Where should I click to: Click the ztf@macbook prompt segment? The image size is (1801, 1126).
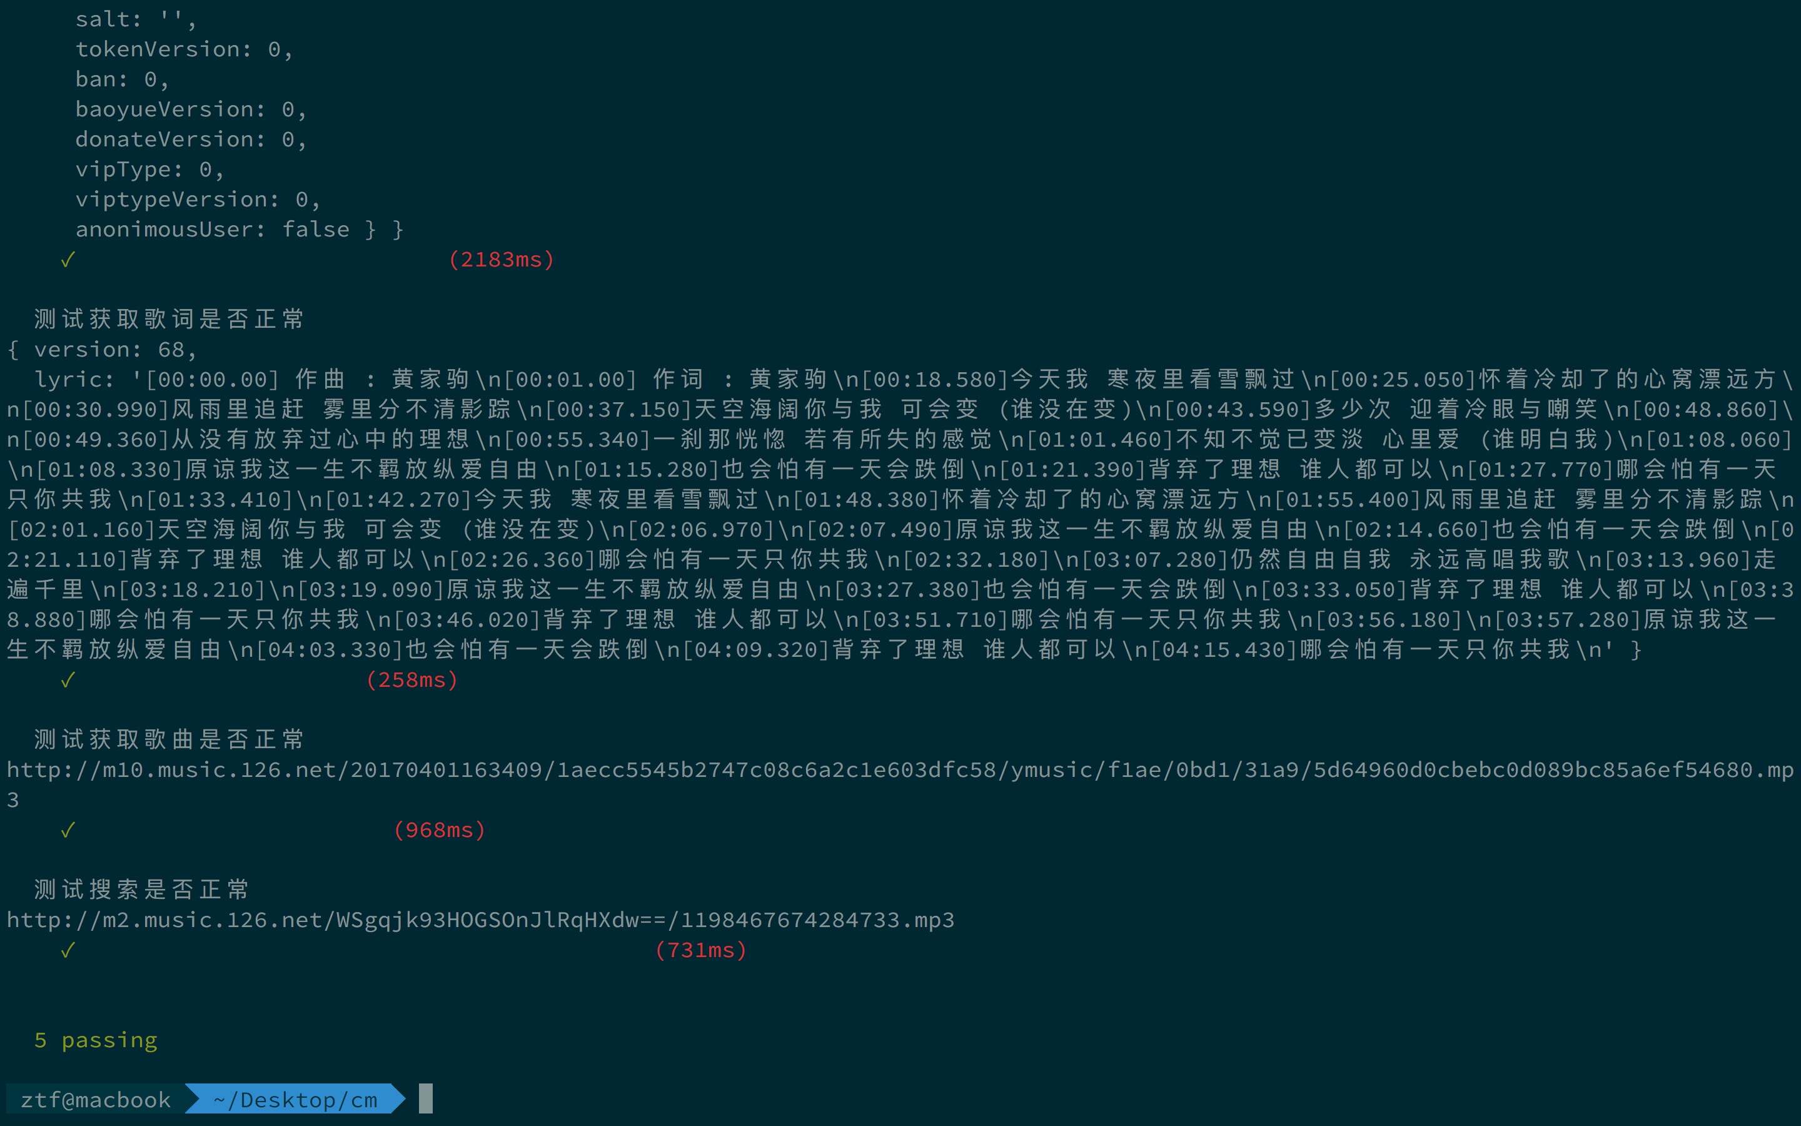95,1100
